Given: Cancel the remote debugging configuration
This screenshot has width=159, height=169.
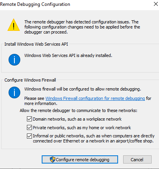Looking at the screenshot, I should point(137,159).
